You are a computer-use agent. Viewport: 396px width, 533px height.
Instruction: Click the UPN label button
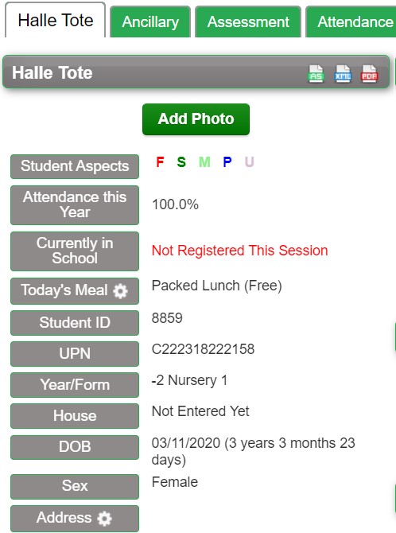point(75,354)
